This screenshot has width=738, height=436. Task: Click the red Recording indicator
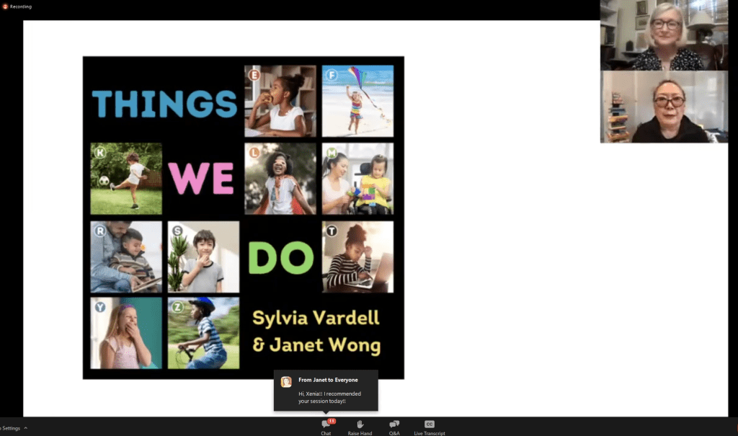pyautogui.click(x=5, y=6)
